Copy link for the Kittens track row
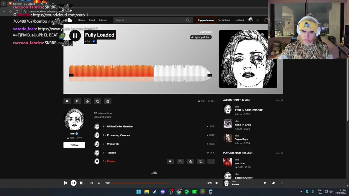349x196 pixels. (201, 161)
